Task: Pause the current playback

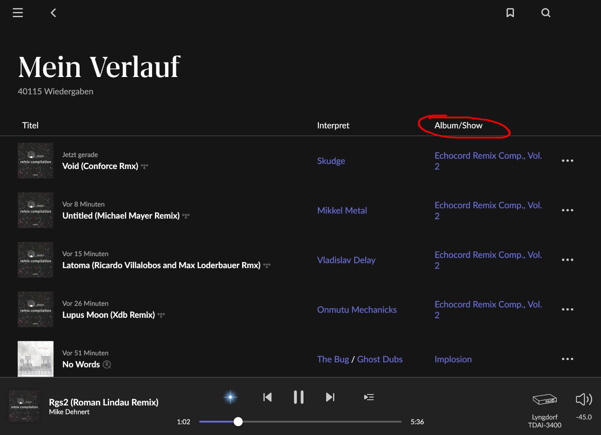Action: [298, 397]
